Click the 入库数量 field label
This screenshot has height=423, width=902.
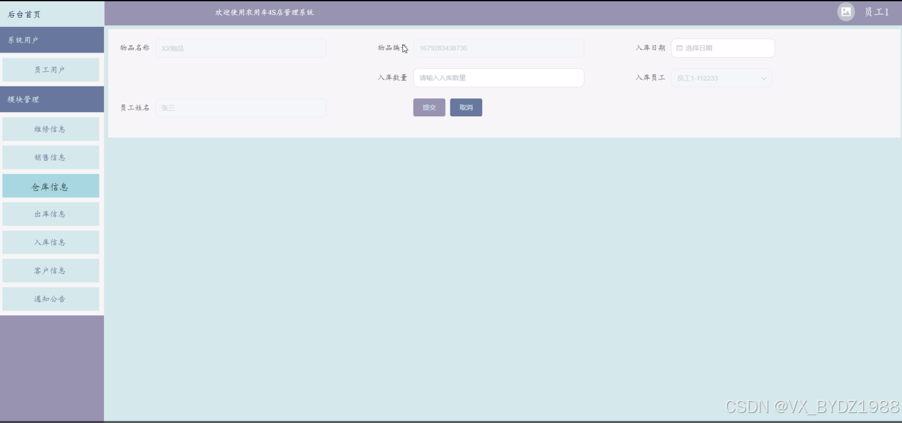tap(392, 78)
